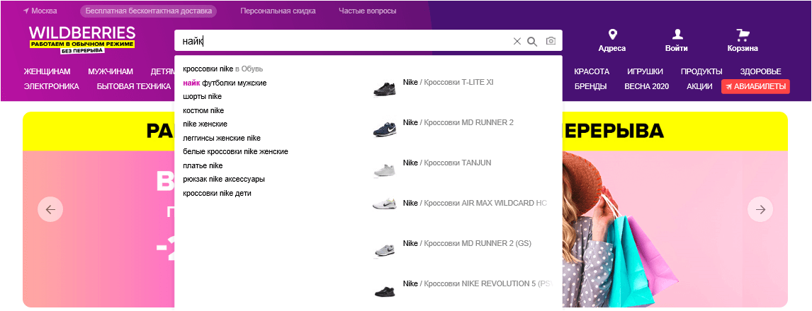Clear the search field with the X icon
The height and width of the screenshot is (311, 812).
517,41
